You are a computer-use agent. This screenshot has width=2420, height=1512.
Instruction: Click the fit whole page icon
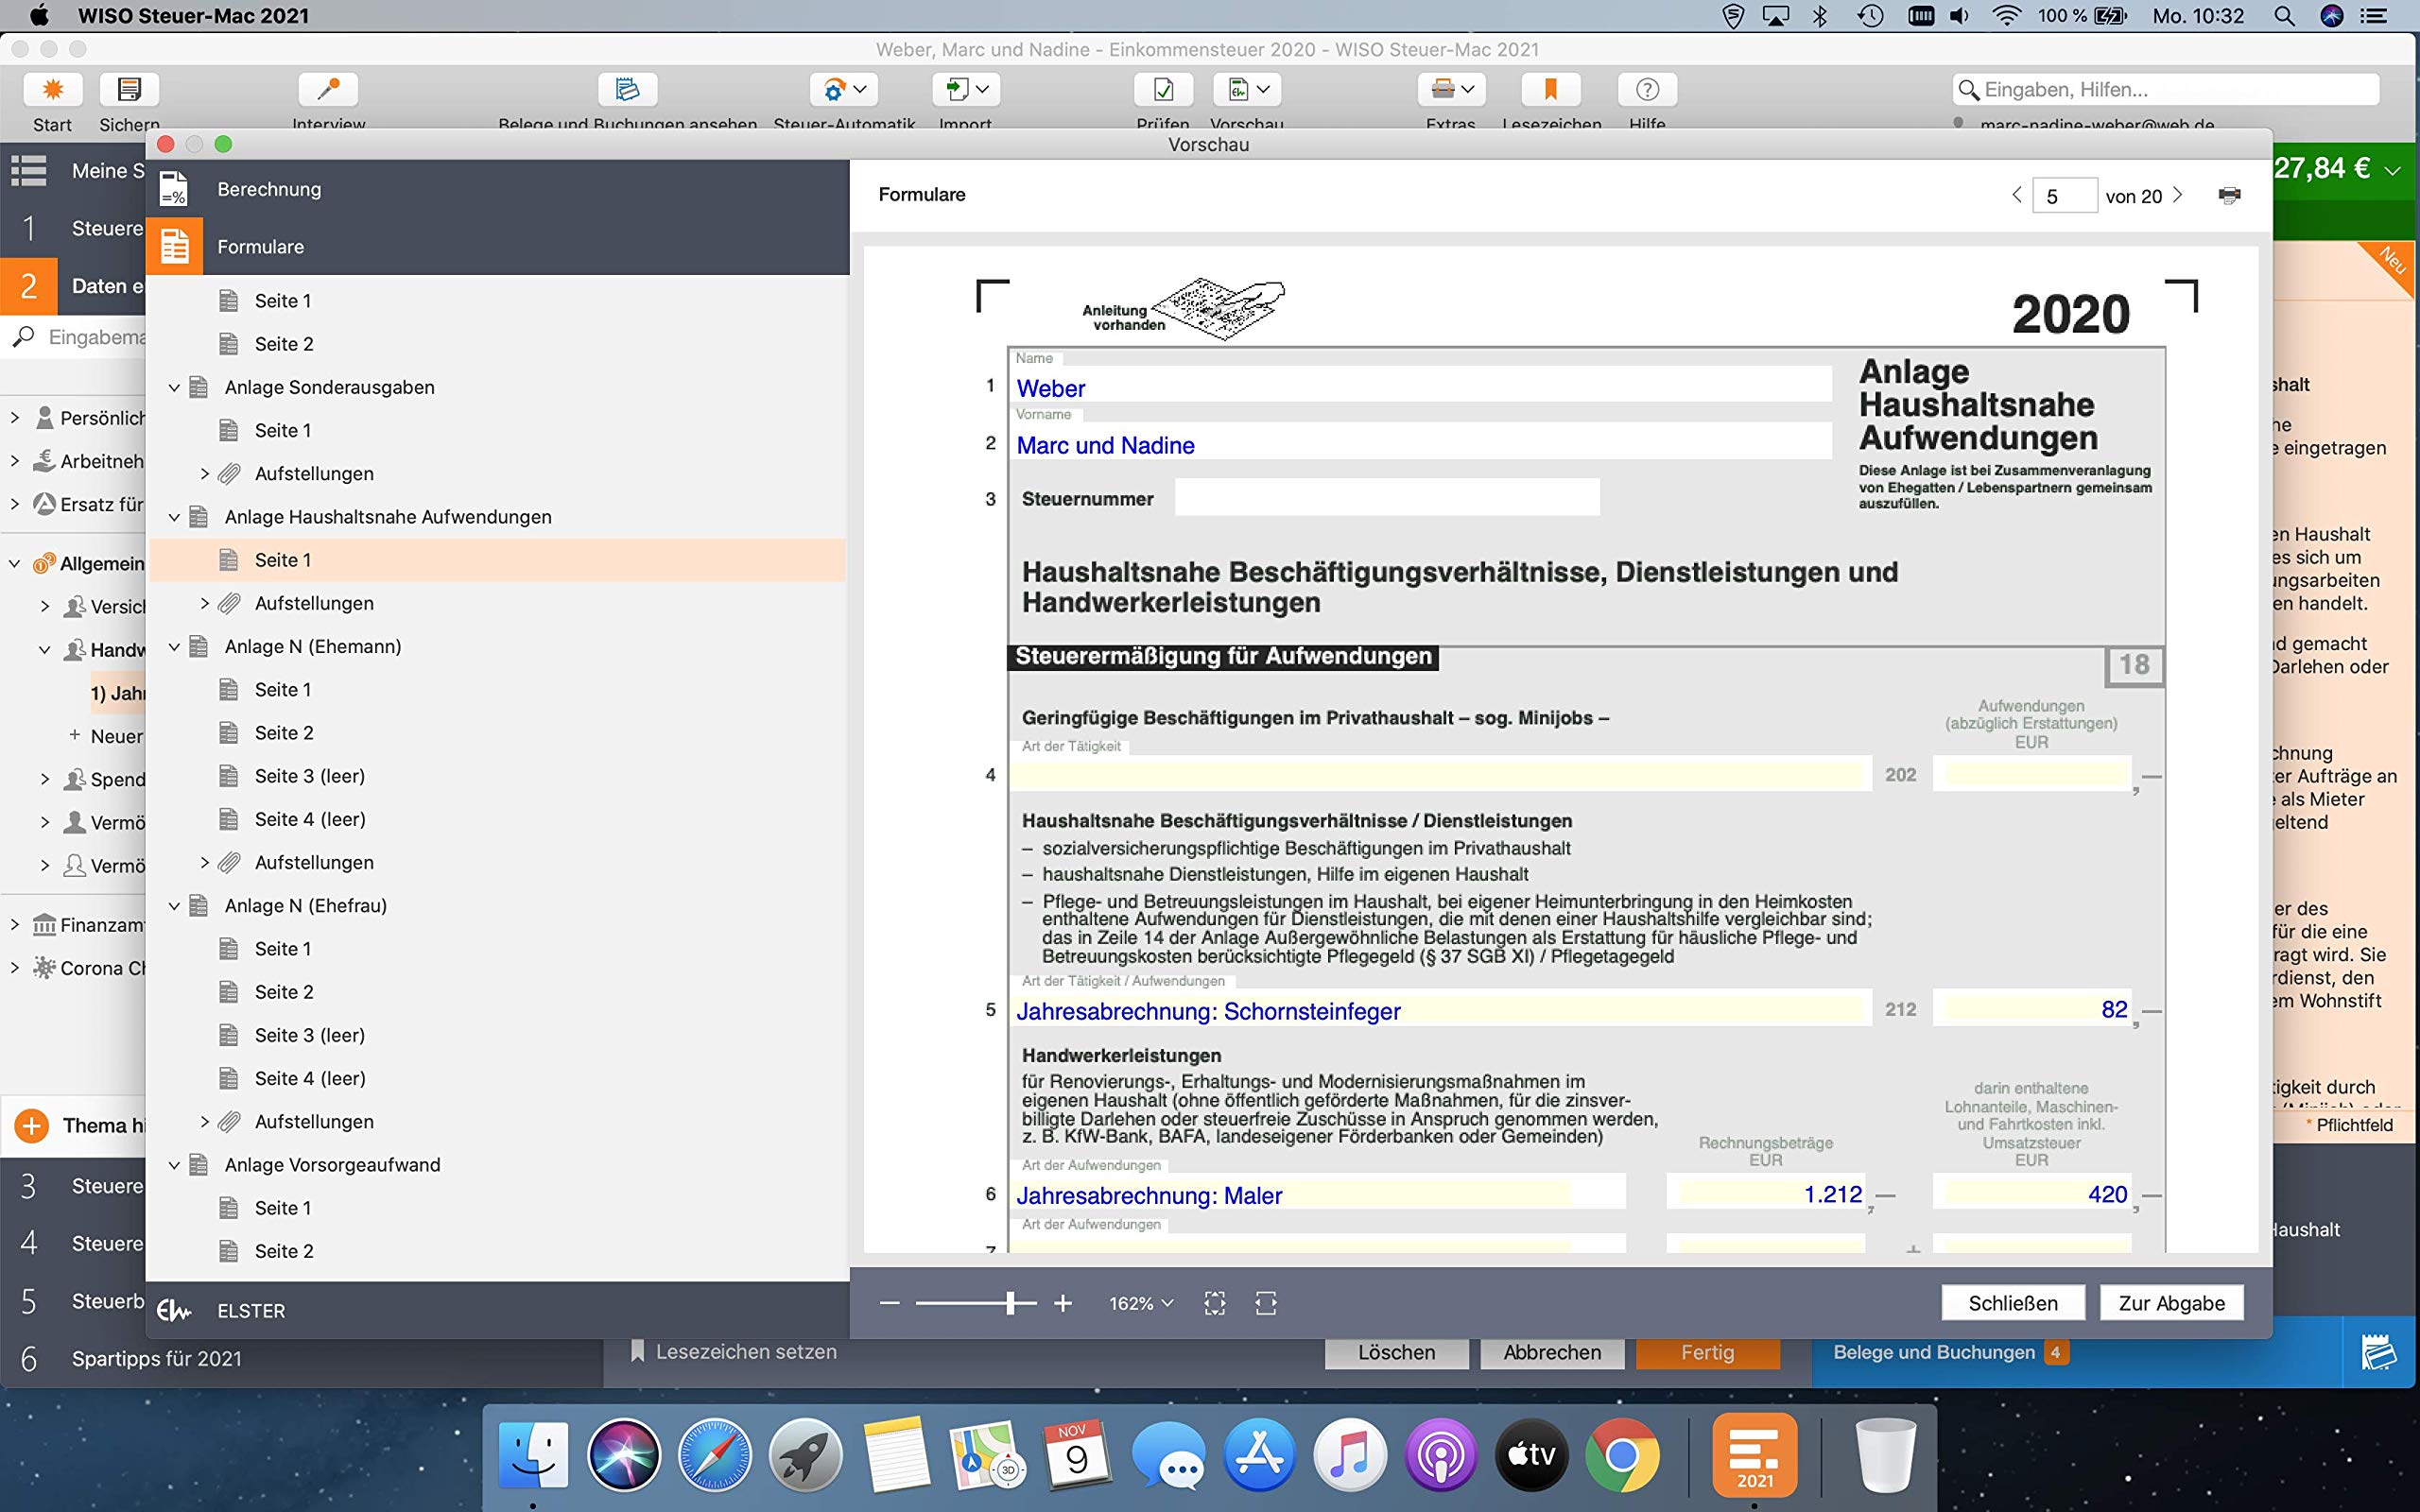pos(1214,1303)
